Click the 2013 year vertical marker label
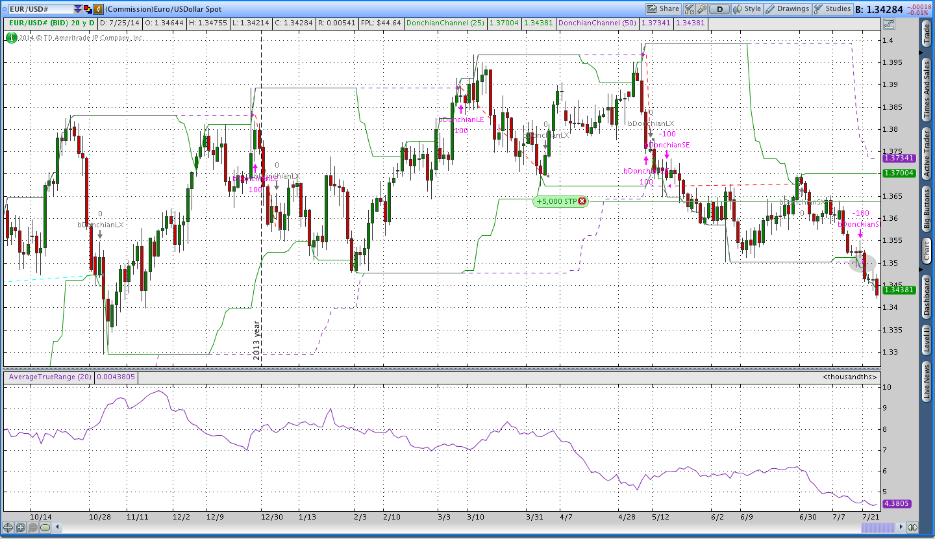The height and width of the screenshot is (539, 935). tap(256, 342)
